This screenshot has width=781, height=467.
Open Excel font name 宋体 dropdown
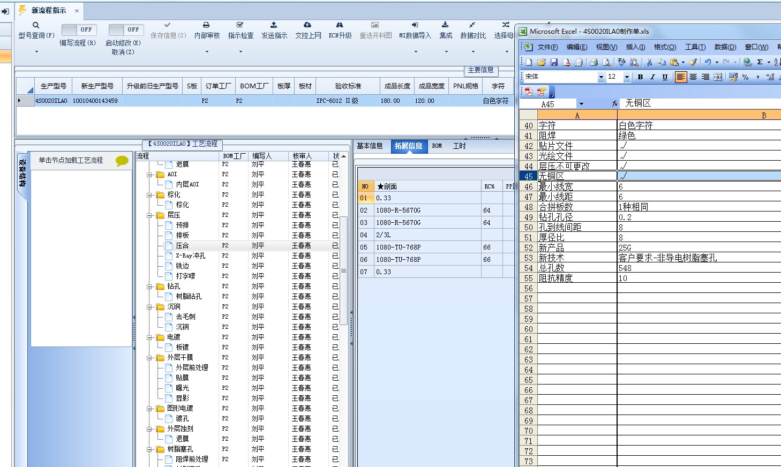(x=600, y=77)
